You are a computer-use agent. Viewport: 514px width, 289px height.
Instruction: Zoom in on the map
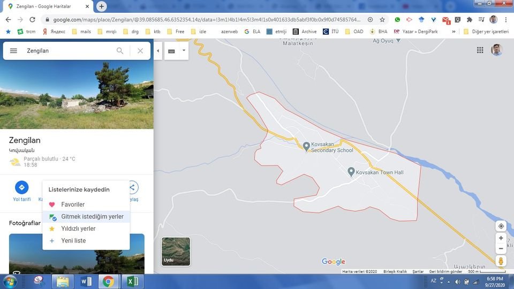point(501,238)
